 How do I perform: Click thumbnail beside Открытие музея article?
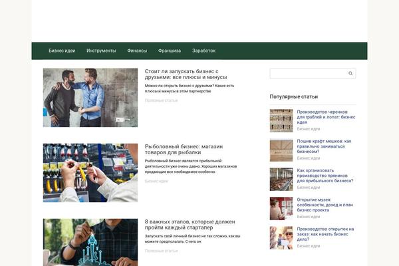pos(281,208)
